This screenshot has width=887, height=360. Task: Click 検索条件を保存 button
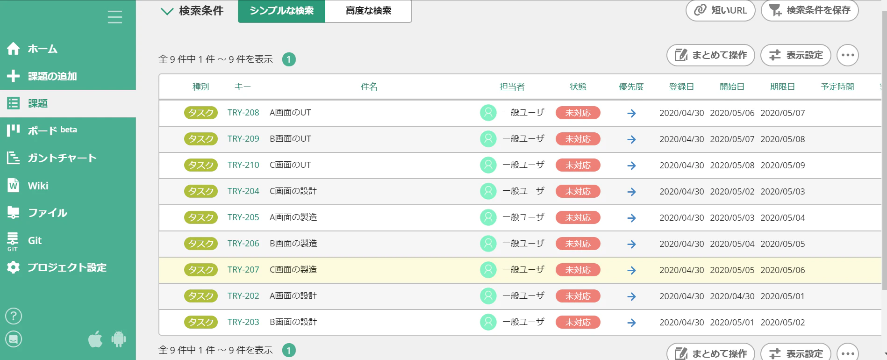tap(810, 10)
